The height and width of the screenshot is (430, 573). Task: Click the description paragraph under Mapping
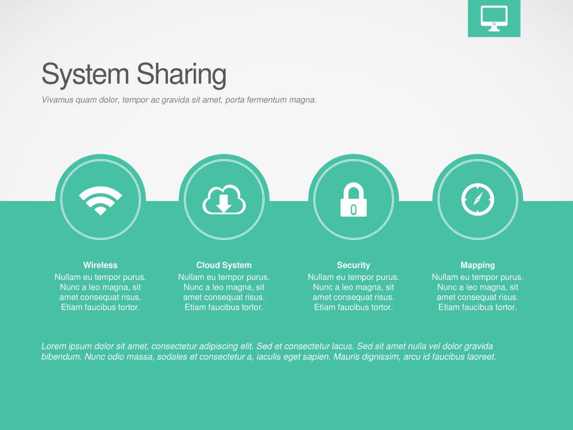pos(478,292)
